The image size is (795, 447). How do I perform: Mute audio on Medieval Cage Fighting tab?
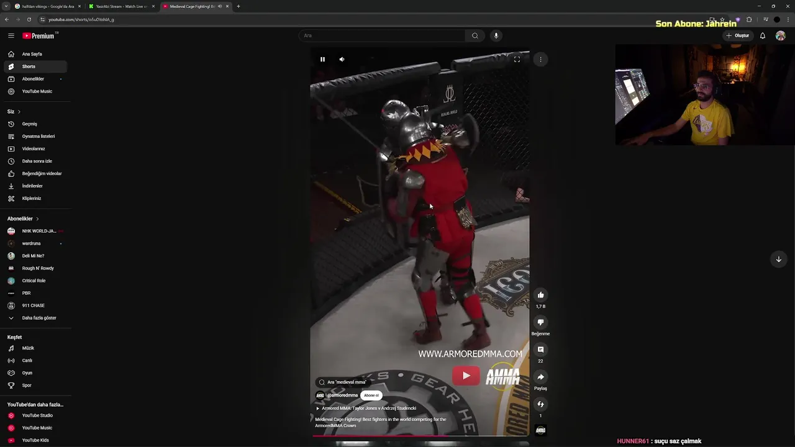(x=219, y=6)
